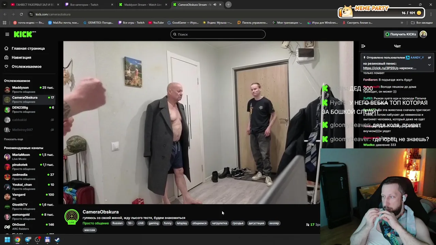Open Steam from taskbar
The image size is (436, 245).
[x=57, y=240]
